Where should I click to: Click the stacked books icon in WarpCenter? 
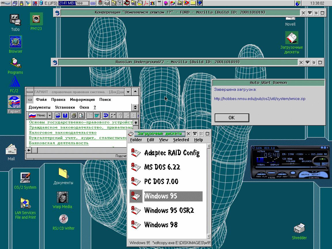click(166, 3)
